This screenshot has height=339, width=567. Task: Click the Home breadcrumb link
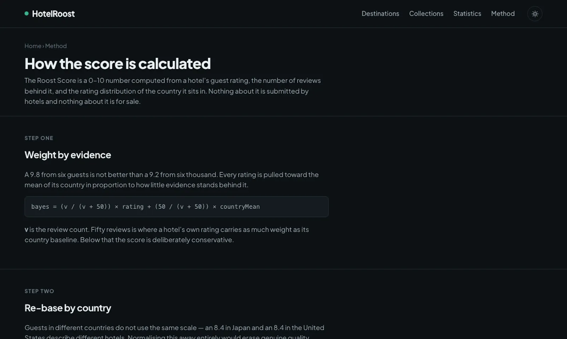coord(33,46)
